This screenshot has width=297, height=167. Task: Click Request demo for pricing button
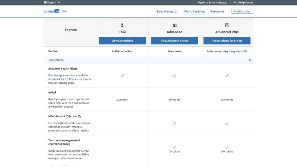(227, 41)
